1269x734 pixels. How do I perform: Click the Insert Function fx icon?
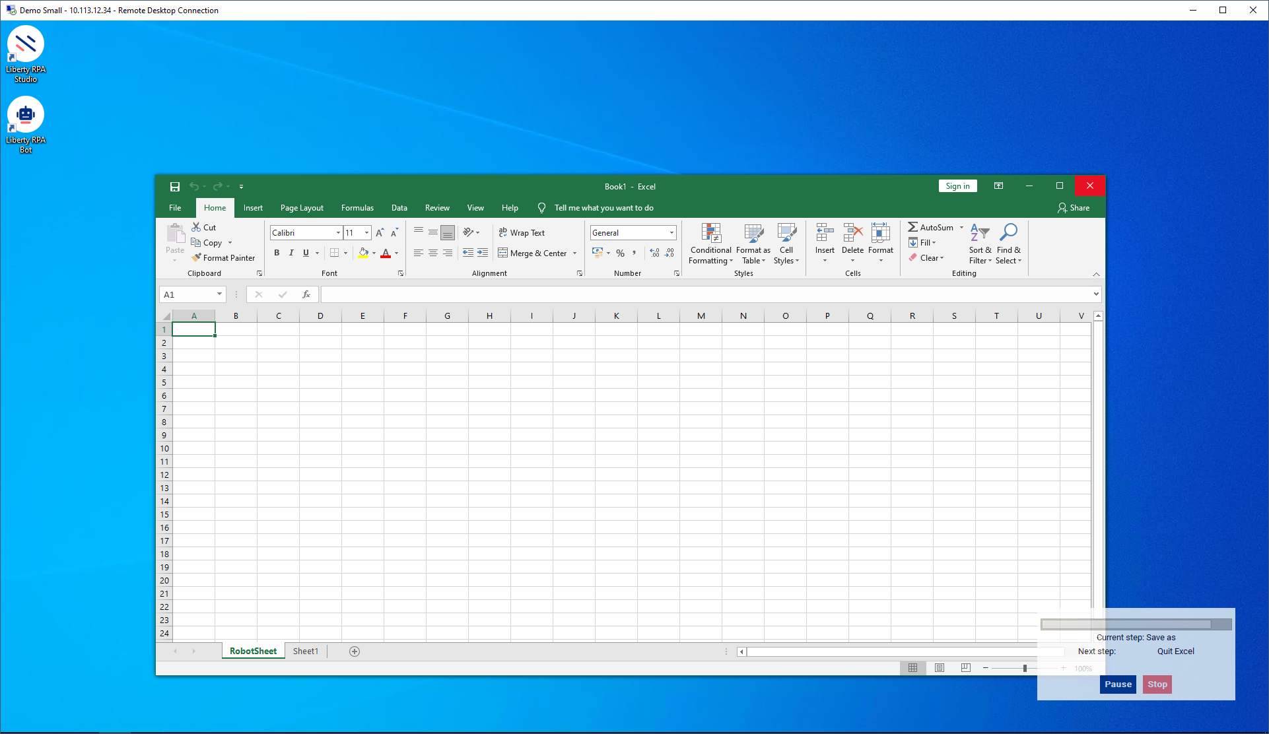tap(306, 294)
